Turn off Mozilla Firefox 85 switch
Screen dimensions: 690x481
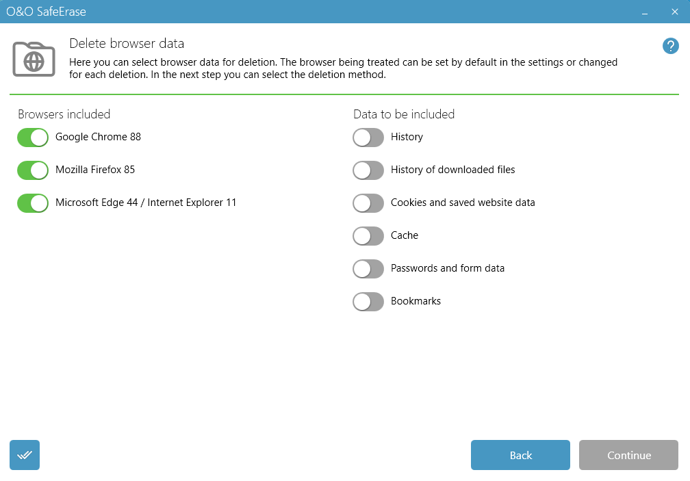33,170
